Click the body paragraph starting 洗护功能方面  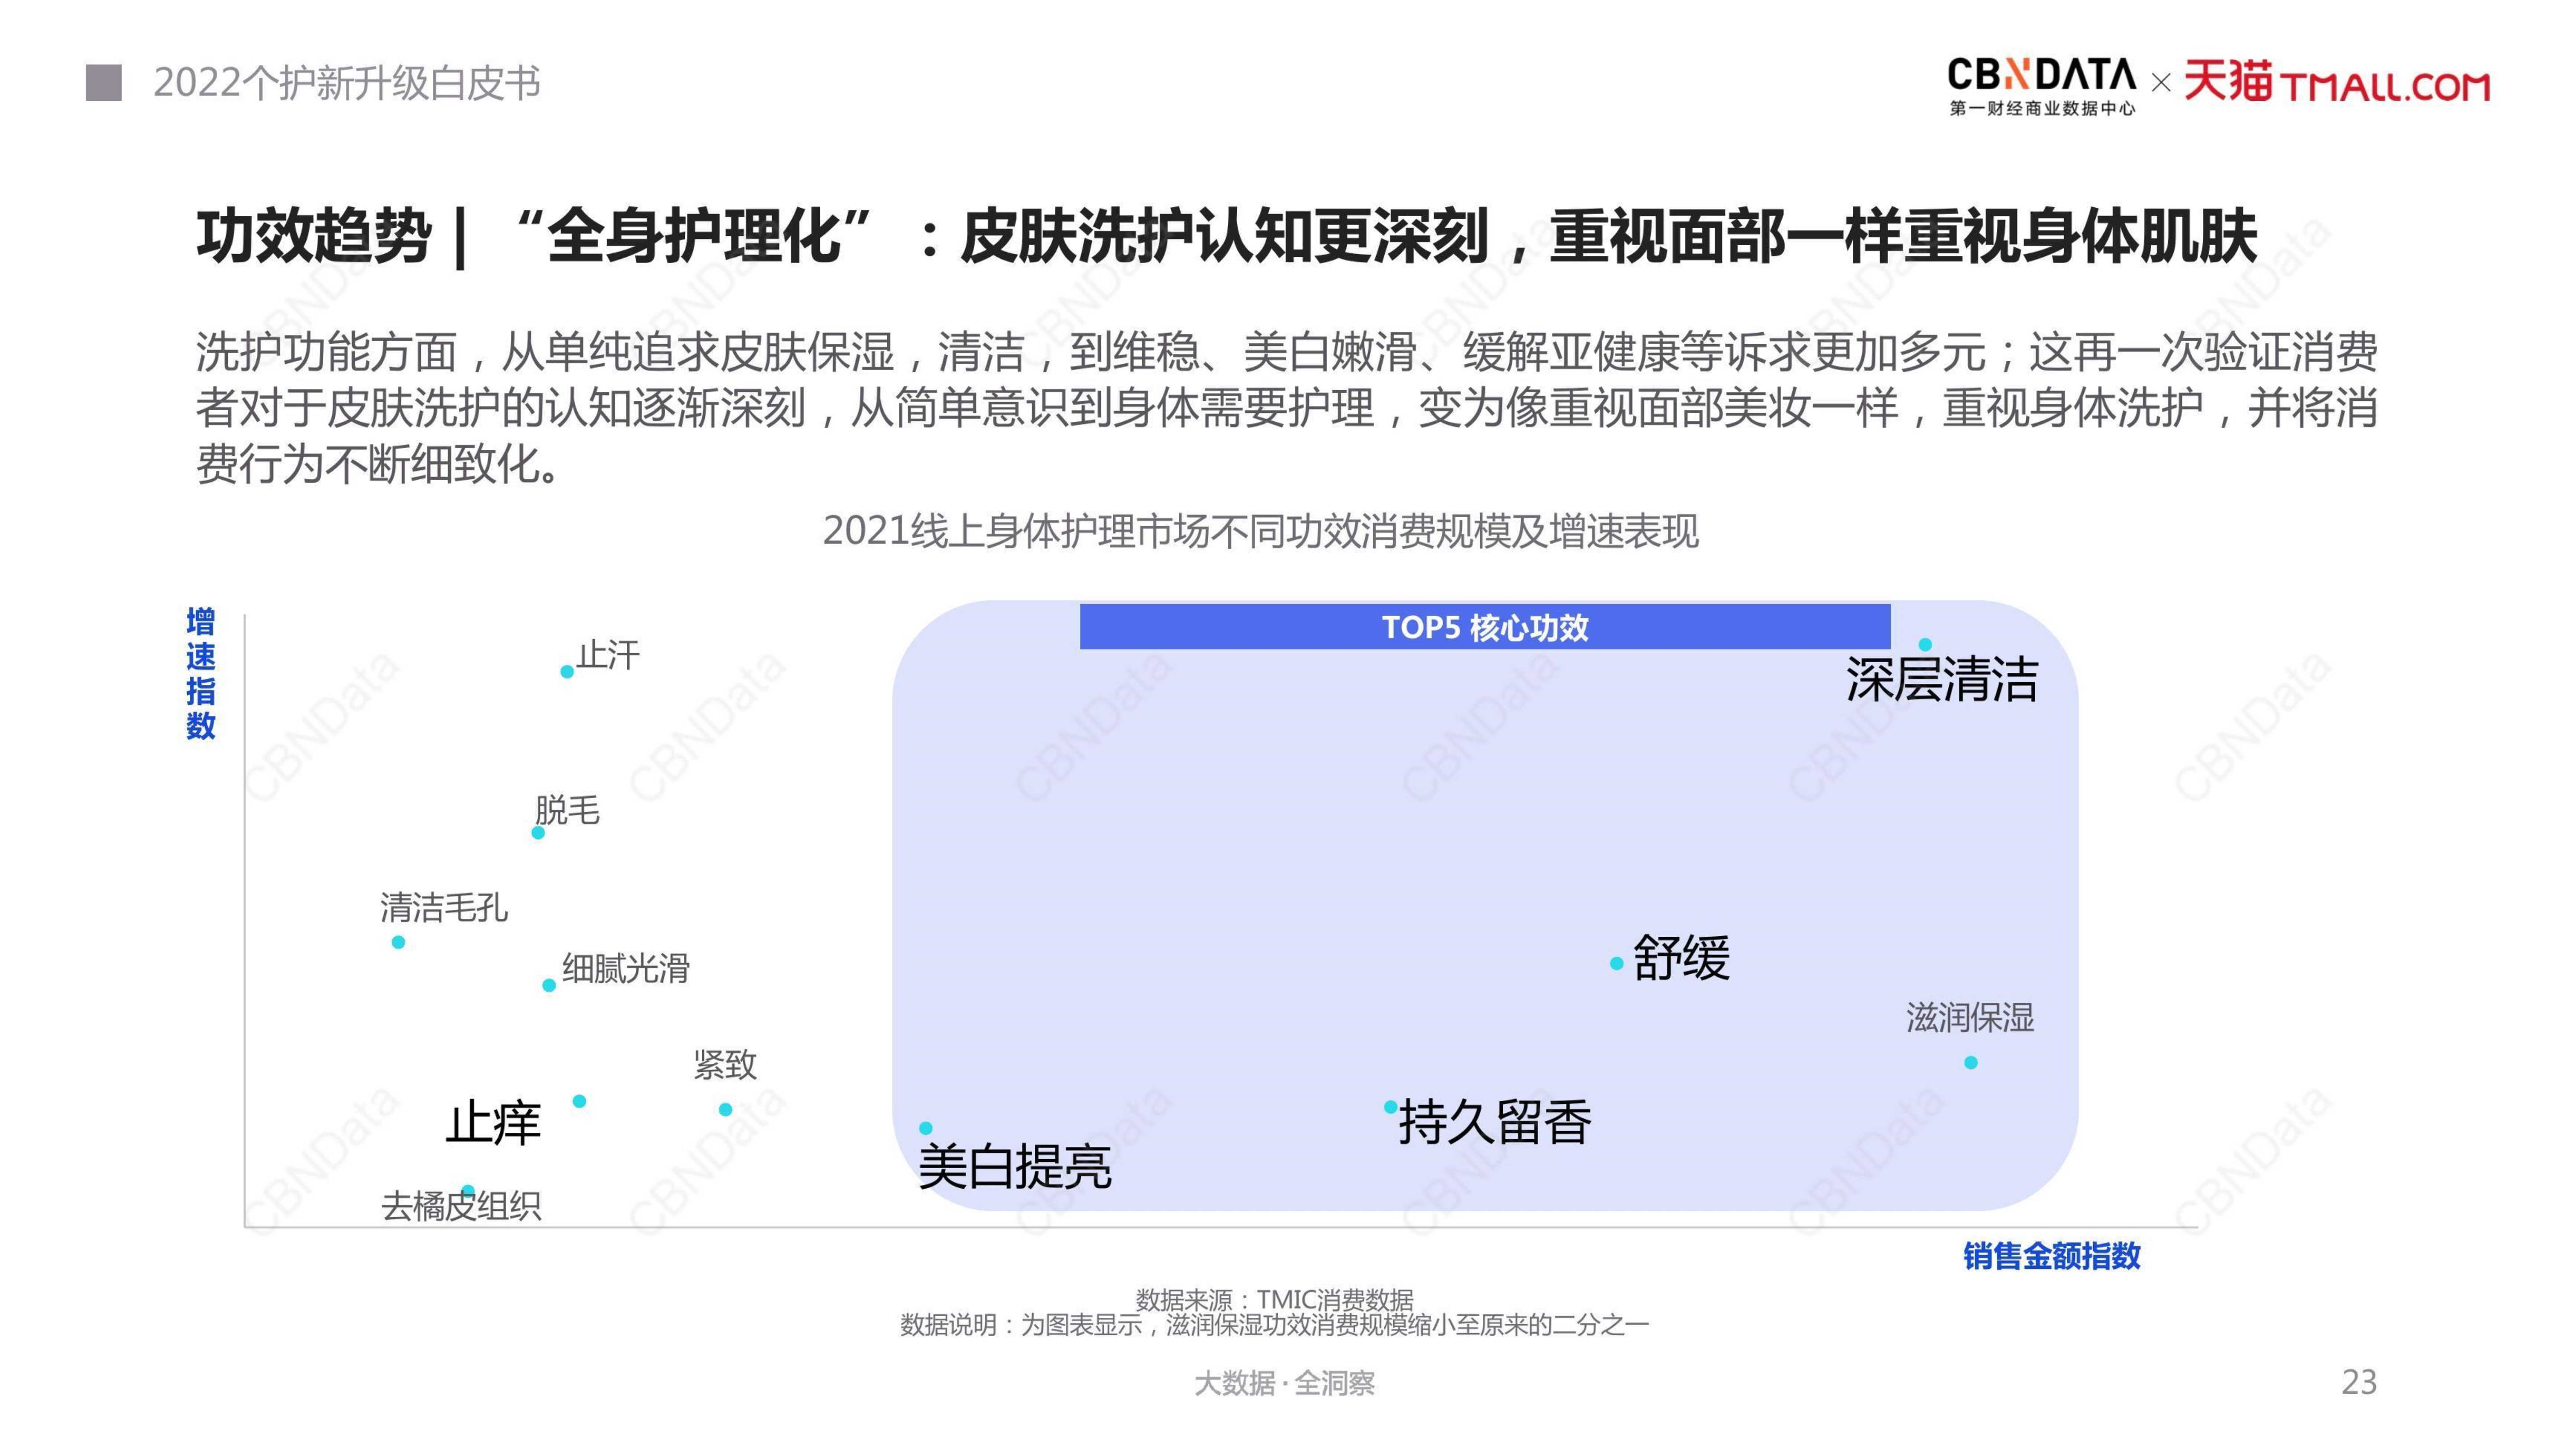point(1286,408)
